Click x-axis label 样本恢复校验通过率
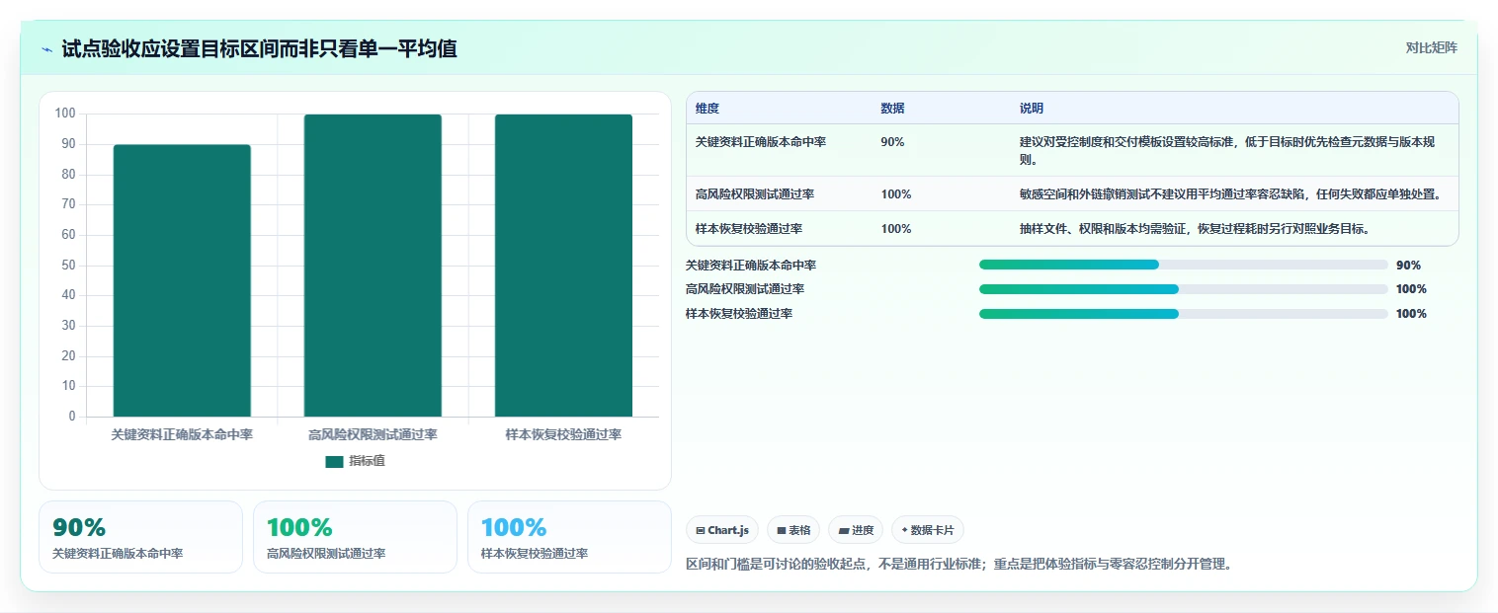1498x613 pixels. (x=563, y=434)
